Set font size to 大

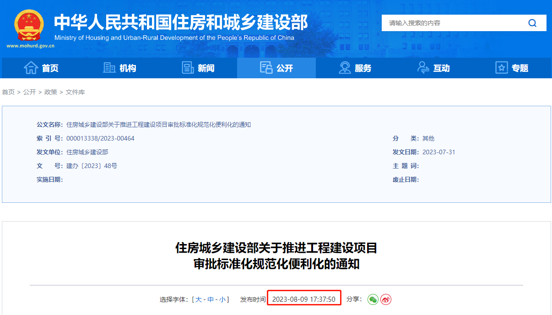pos(199,299)
